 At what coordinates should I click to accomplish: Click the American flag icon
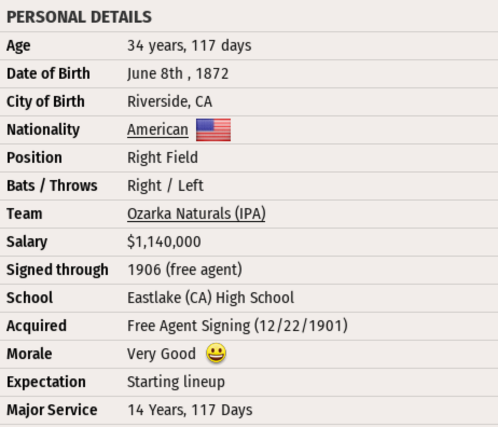[x=213, y=130]
